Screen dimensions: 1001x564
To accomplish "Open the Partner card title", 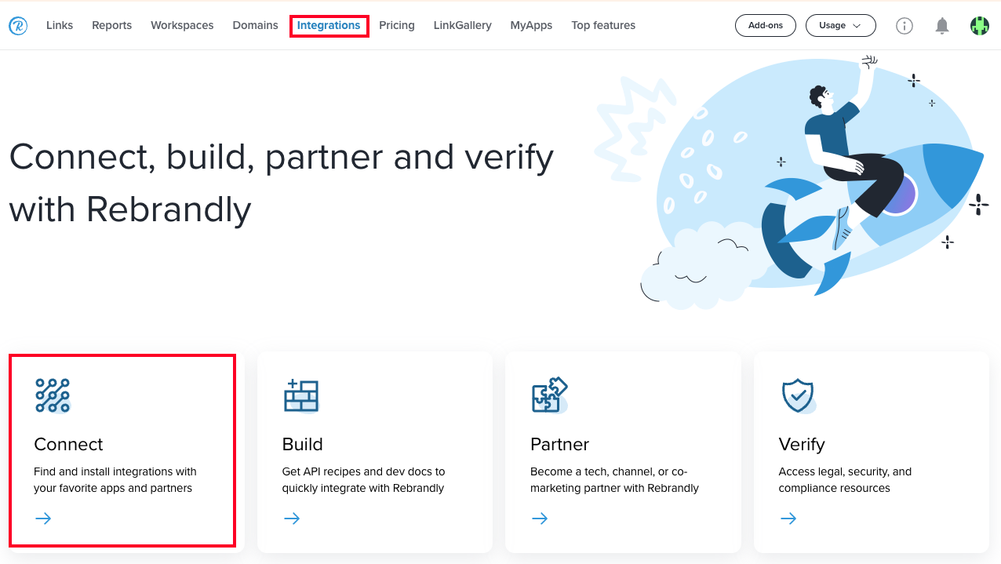I will pos(560,445).
